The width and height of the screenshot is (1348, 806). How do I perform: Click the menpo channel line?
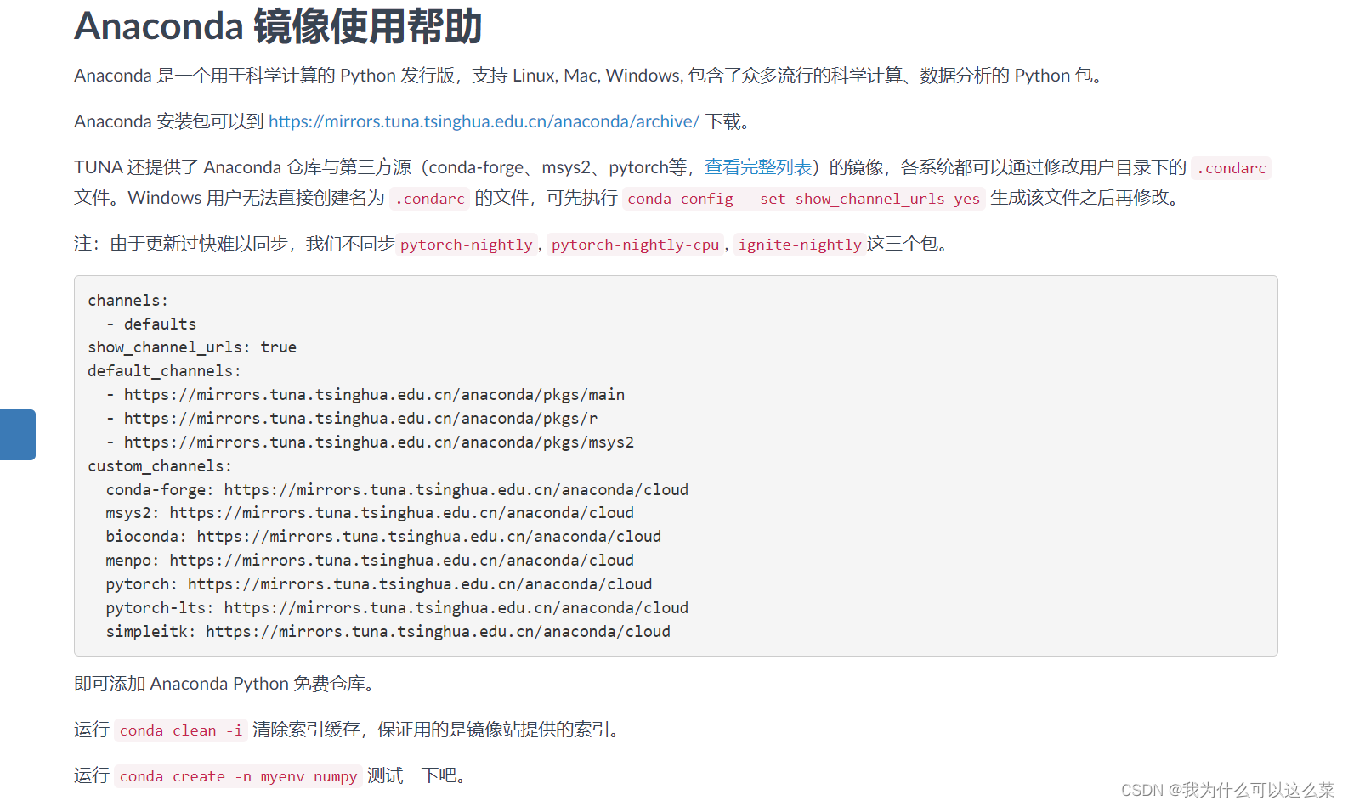click(x=370, y=561)
